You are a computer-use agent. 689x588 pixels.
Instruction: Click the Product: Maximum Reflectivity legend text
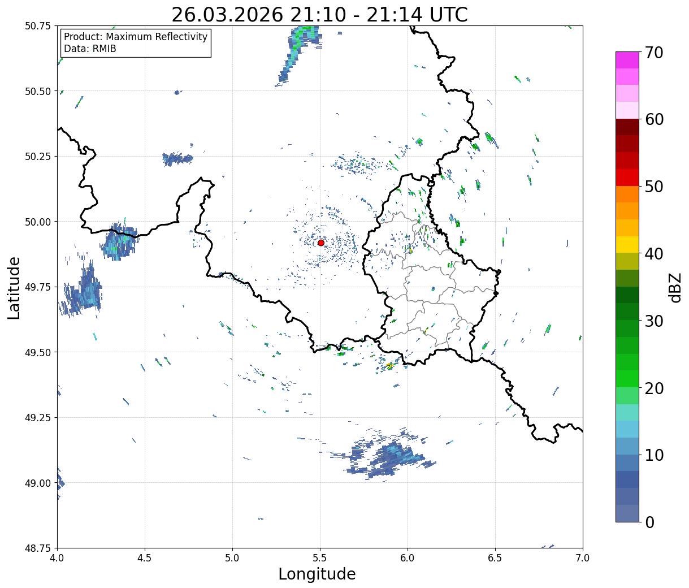136,37
